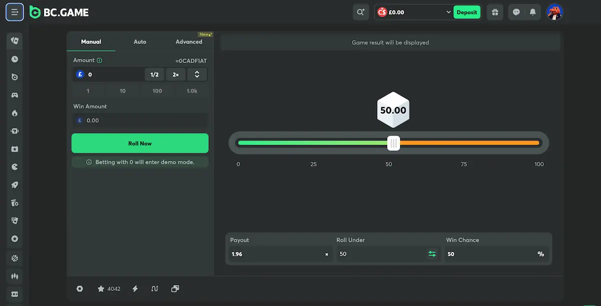Click the Deposit button
Image resolution: width=601 pixels, height=306 pixels.
point(467,12)
